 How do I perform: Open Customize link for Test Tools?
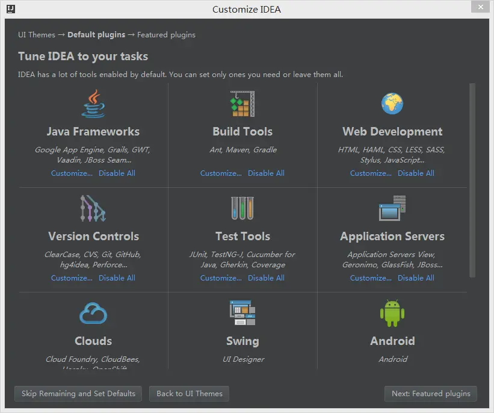(221, 278)
